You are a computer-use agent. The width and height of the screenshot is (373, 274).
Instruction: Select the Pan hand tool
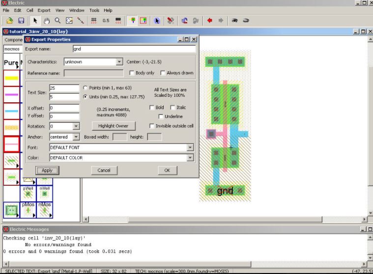point(47,21)
